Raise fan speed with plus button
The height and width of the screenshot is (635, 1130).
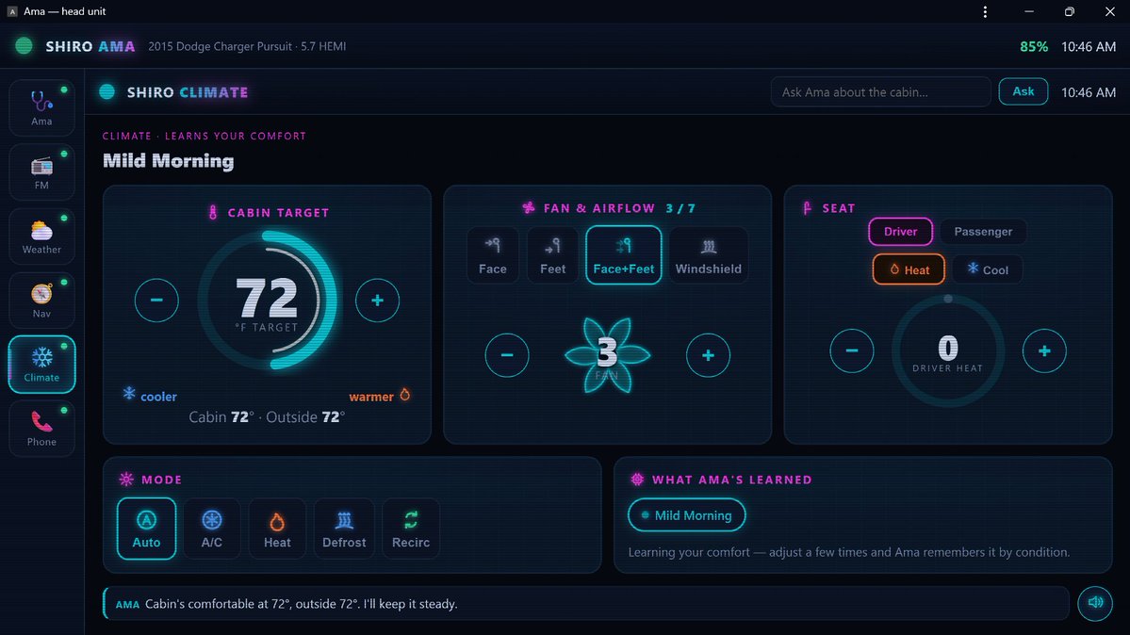pyautogui.click(x=708, y=354)
